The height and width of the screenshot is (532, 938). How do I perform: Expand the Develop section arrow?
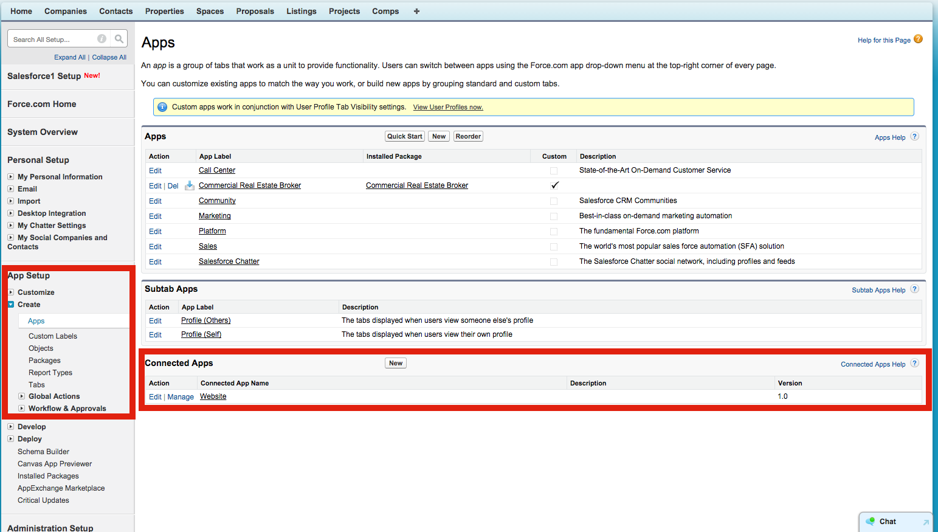pyautogui.click(x=10, y=427)
